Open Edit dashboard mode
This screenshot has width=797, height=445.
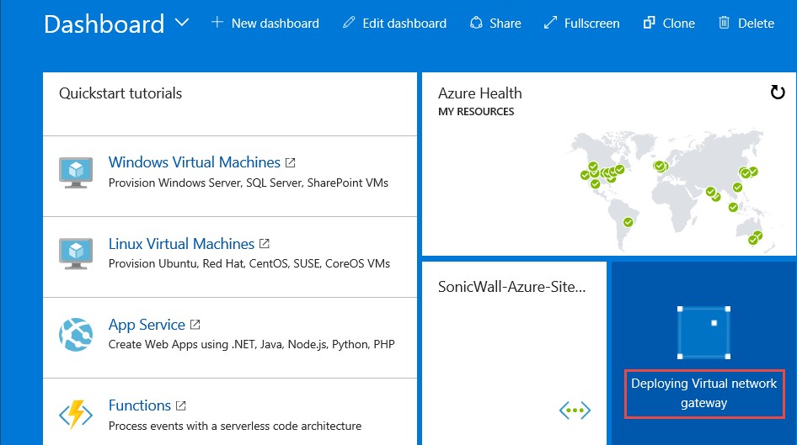(x=404, y=24)
